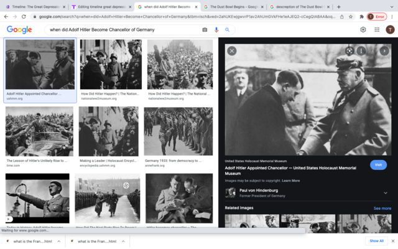Search inside image with Lens icon
Viewport: 398px width, 249px height.
point(349,51)
